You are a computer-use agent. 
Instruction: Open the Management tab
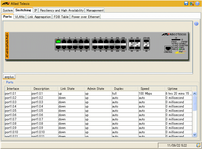[x=95, y=10]
